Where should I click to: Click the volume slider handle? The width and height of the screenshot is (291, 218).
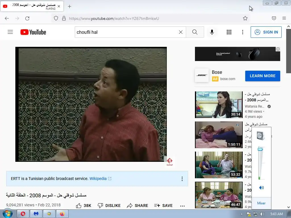(x=260, y=149)
